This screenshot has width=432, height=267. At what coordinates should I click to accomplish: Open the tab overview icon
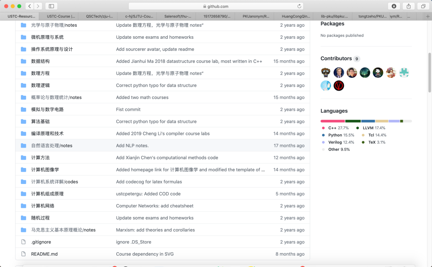pos(423,6)
